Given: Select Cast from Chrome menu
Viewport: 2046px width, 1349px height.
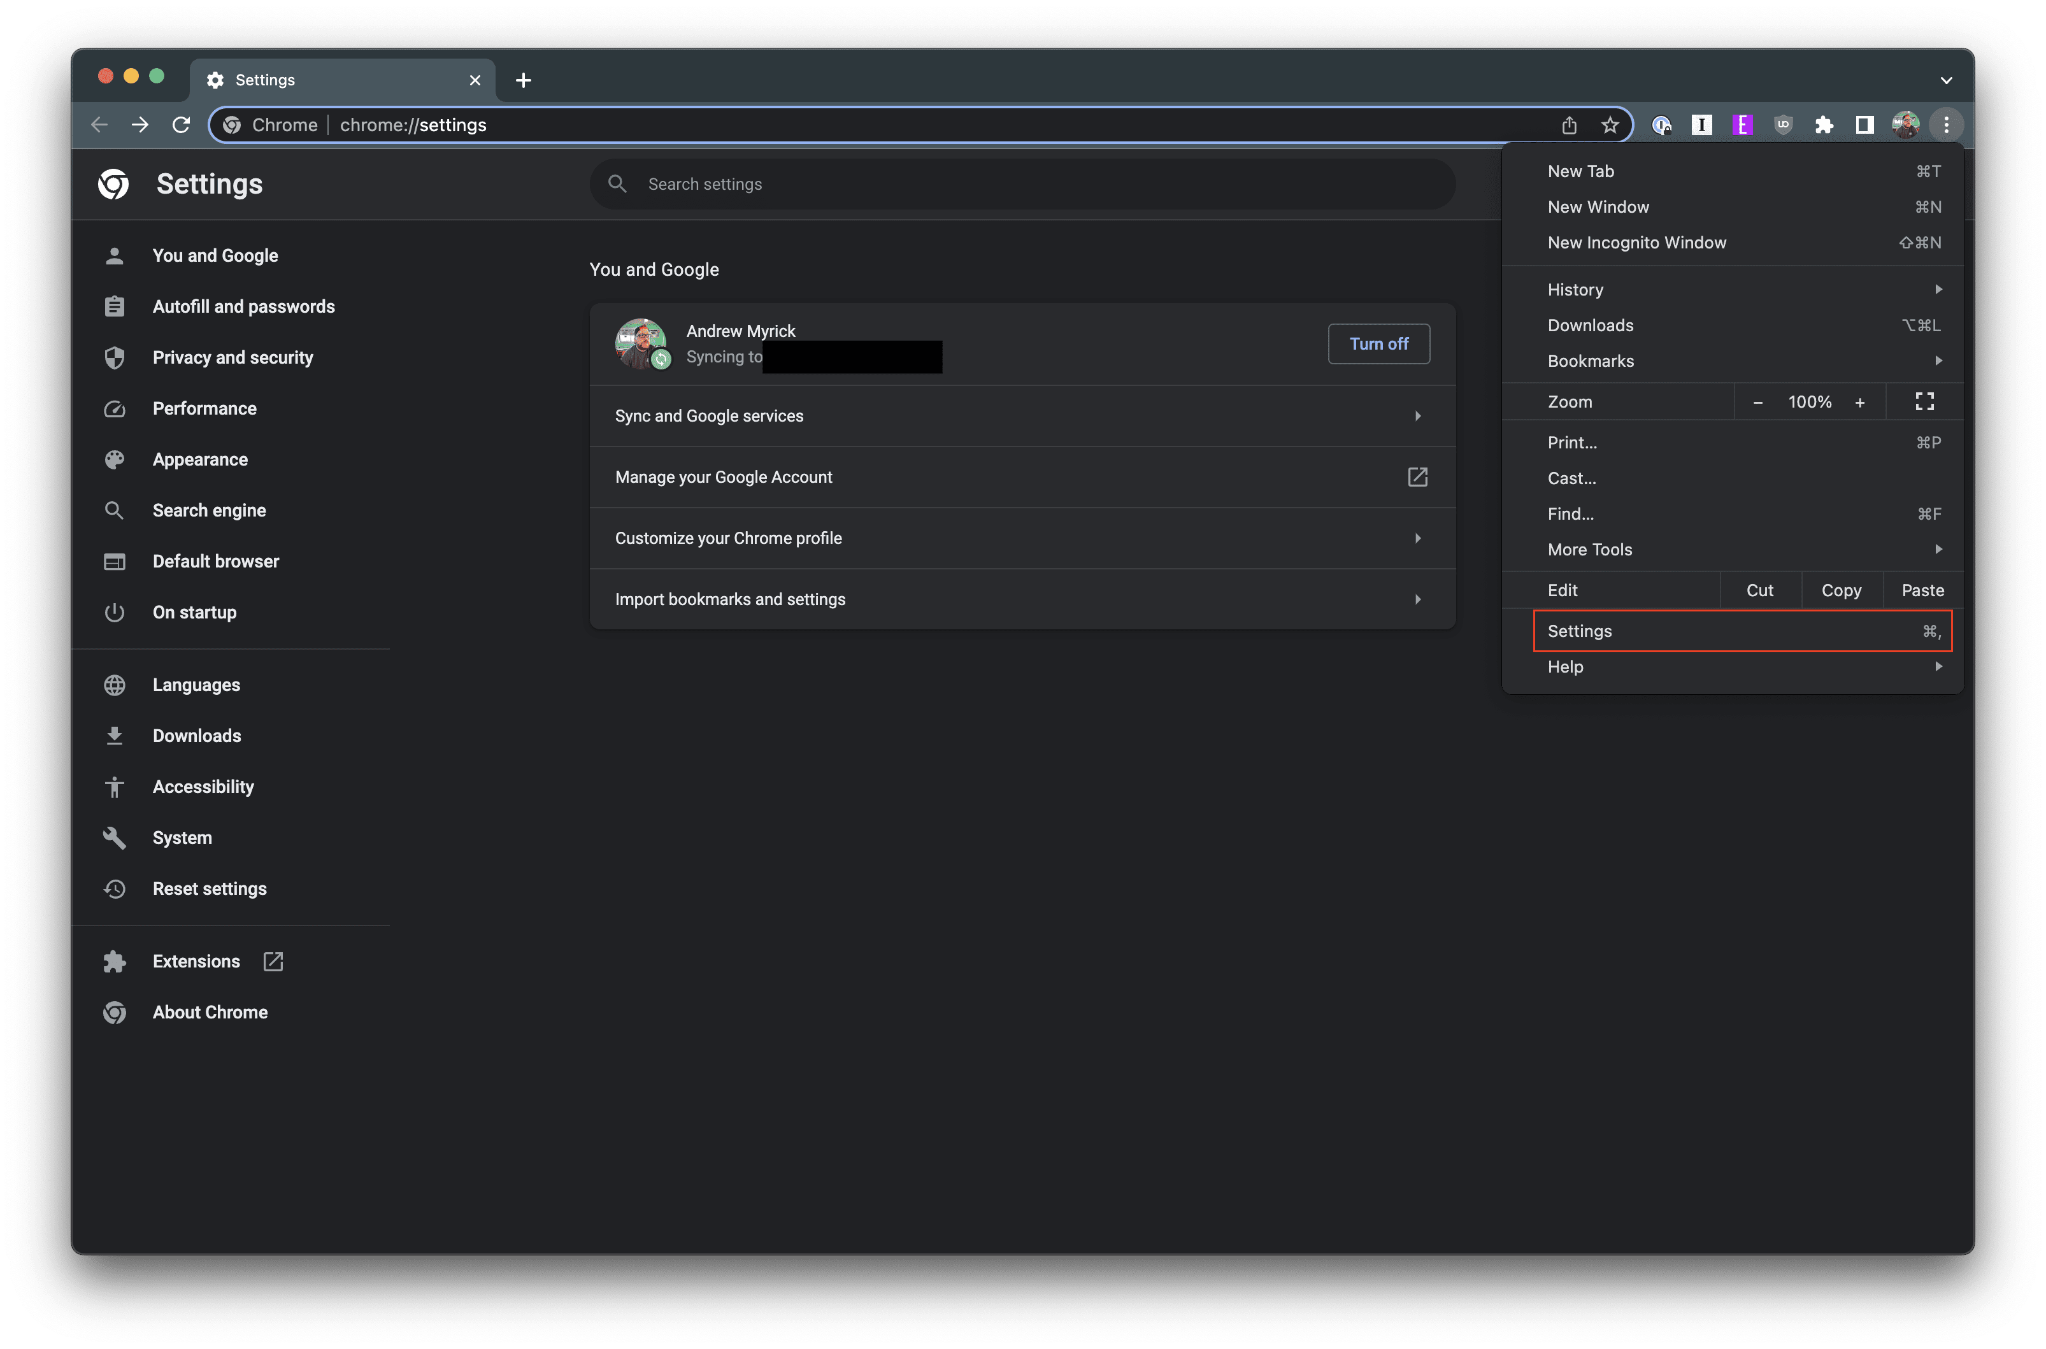Looking at the screenshot, I should click(x=1733, y=478).
